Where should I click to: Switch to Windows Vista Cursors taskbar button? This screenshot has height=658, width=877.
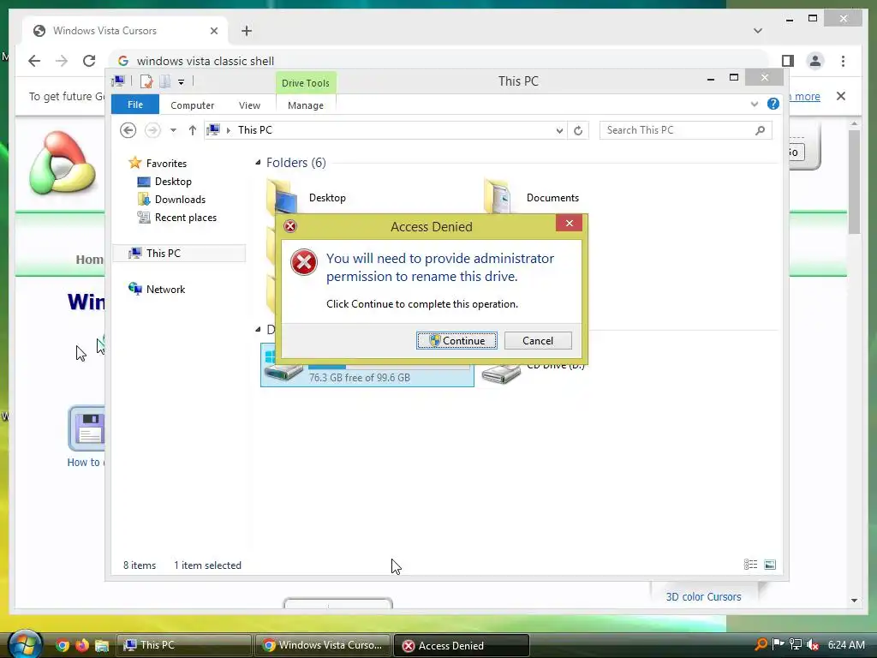(323, 645)
